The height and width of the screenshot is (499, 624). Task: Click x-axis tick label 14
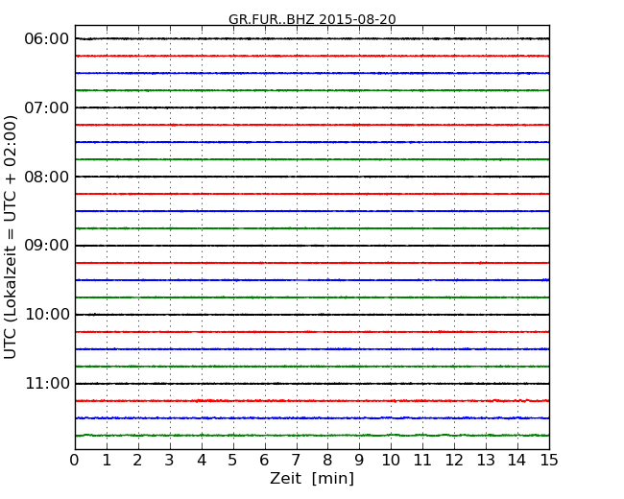517,461
